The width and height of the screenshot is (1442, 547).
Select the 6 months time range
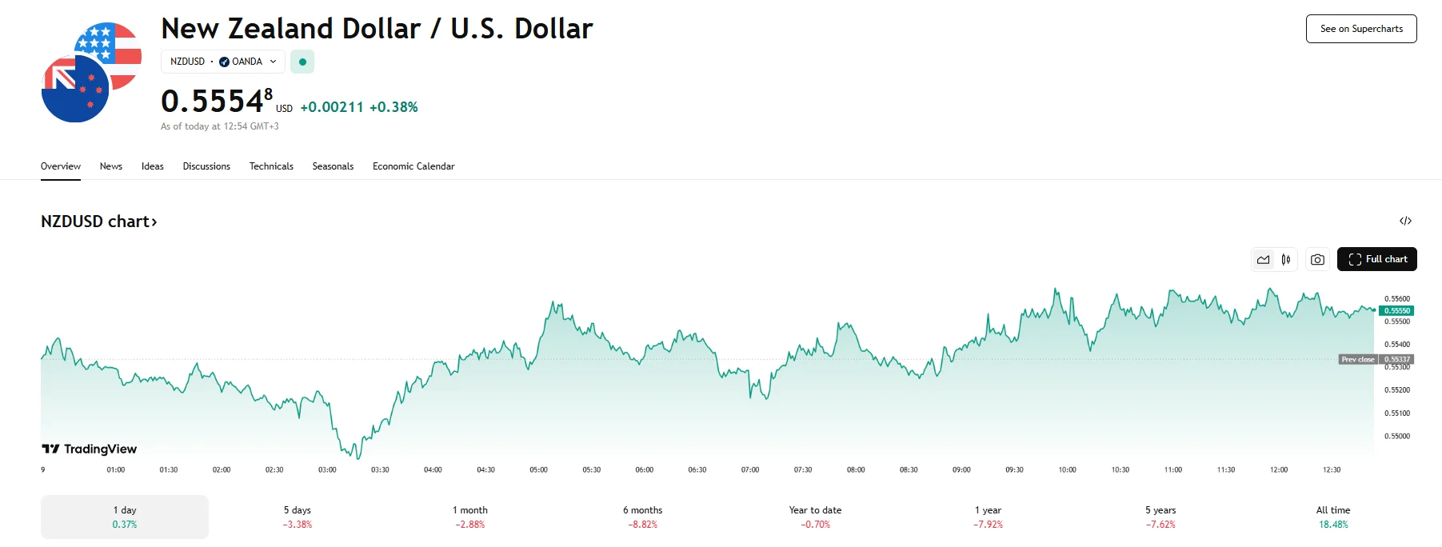pyautogui.click(x=643, y=517)
